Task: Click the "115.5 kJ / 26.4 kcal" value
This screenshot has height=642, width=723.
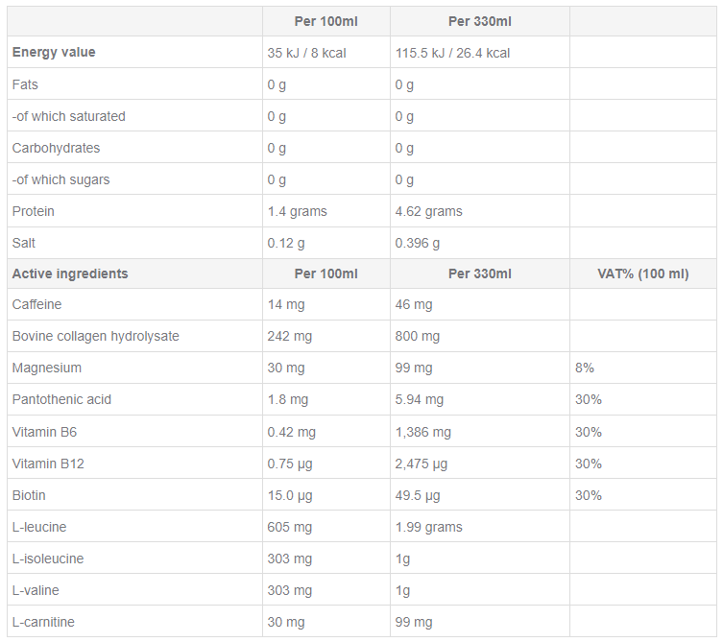Action: [x=452, y=54]
